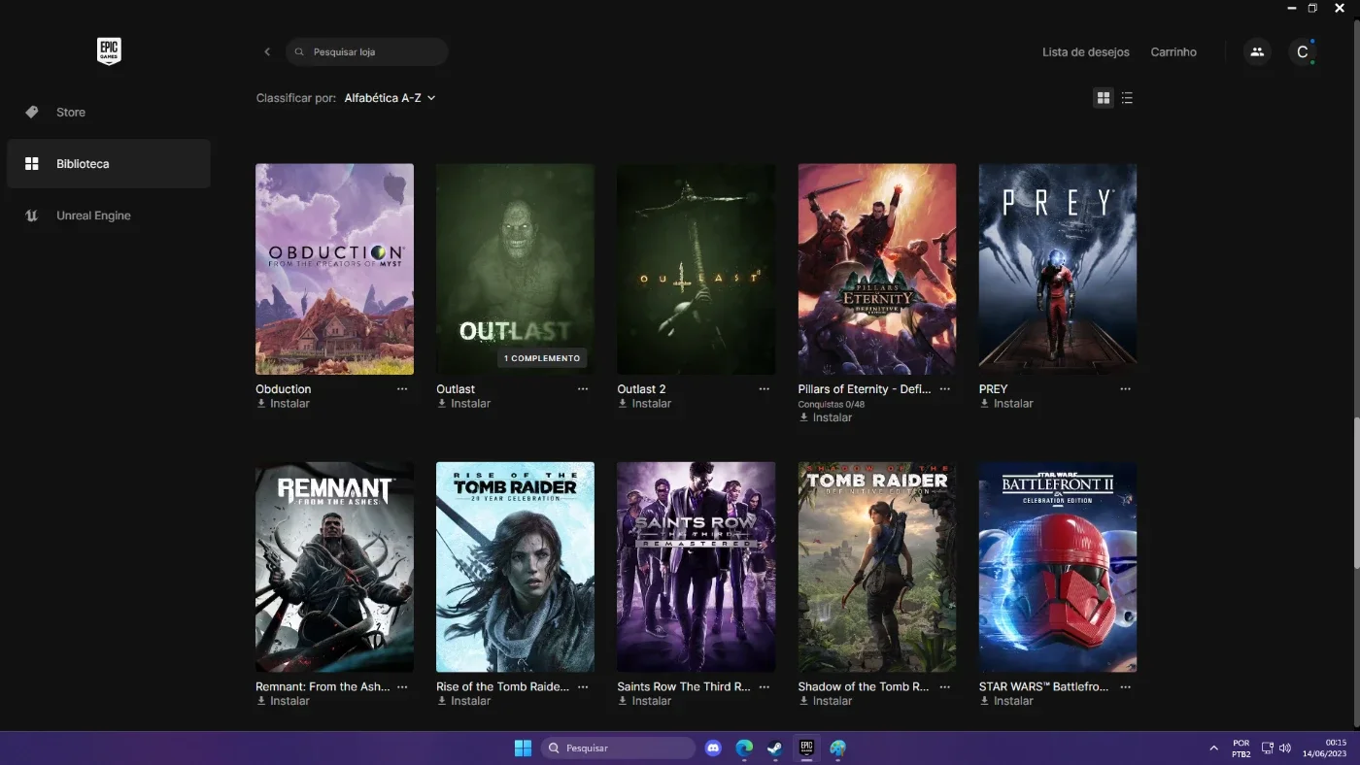Click the Epic Games logo
1360x765 pixels.
(109, 51)
